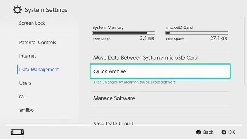247x139 pixels.
Task: Select amiibo in the sidebar
Action: [27, 110]
